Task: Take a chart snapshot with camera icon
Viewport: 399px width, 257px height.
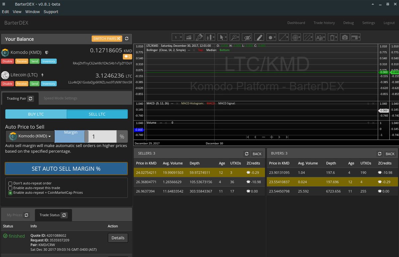Action: coord(345,37)
